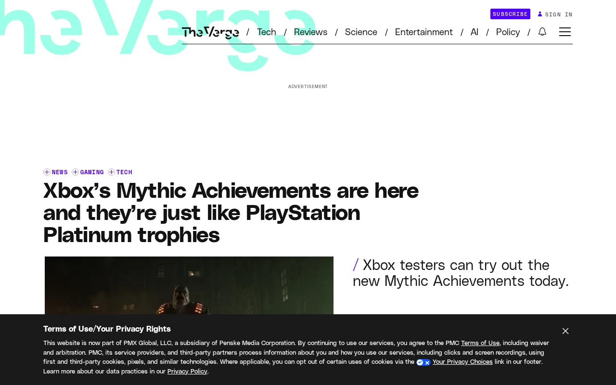
Task: Close the privacy rights banner
Action: click(x=565, y=331)
